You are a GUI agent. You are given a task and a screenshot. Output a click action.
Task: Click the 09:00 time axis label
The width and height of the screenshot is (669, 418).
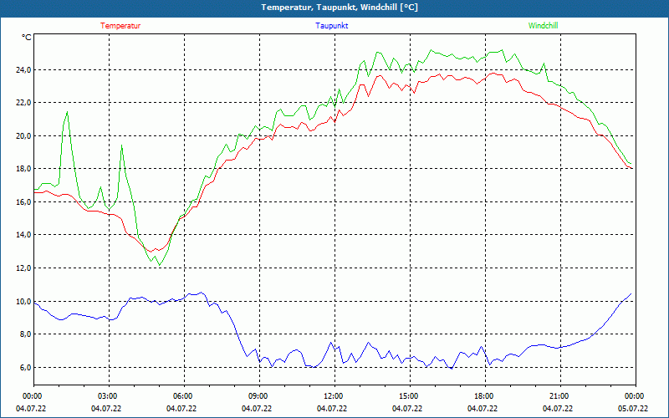click(259, 396)
